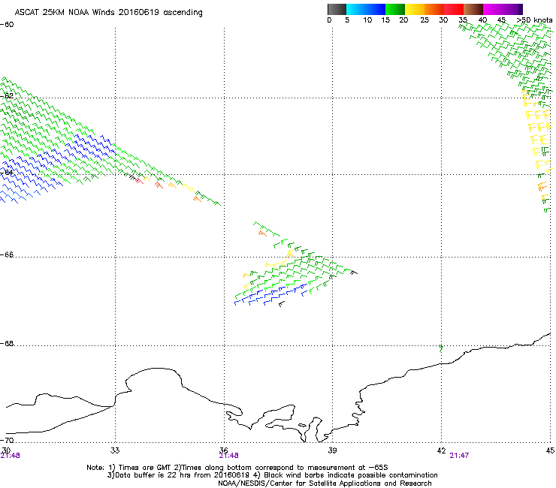Click the '42' longitude label

point(441,450)
